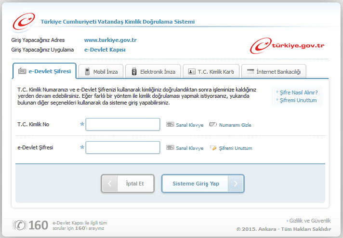Click the Numaramı Gizle icon
The width and height of the screenshot is (343, 238).
tap(213, 125)
